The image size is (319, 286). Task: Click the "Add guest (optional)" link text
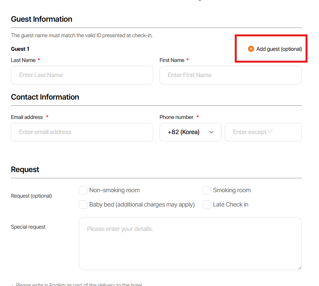[x=279, y=49]
